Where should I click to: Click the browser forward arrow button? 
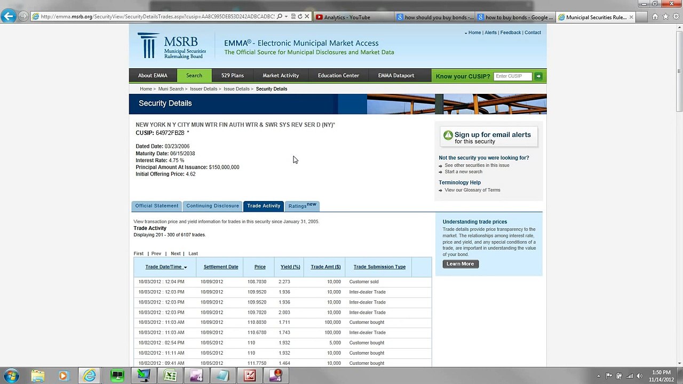tap(23, 17)
